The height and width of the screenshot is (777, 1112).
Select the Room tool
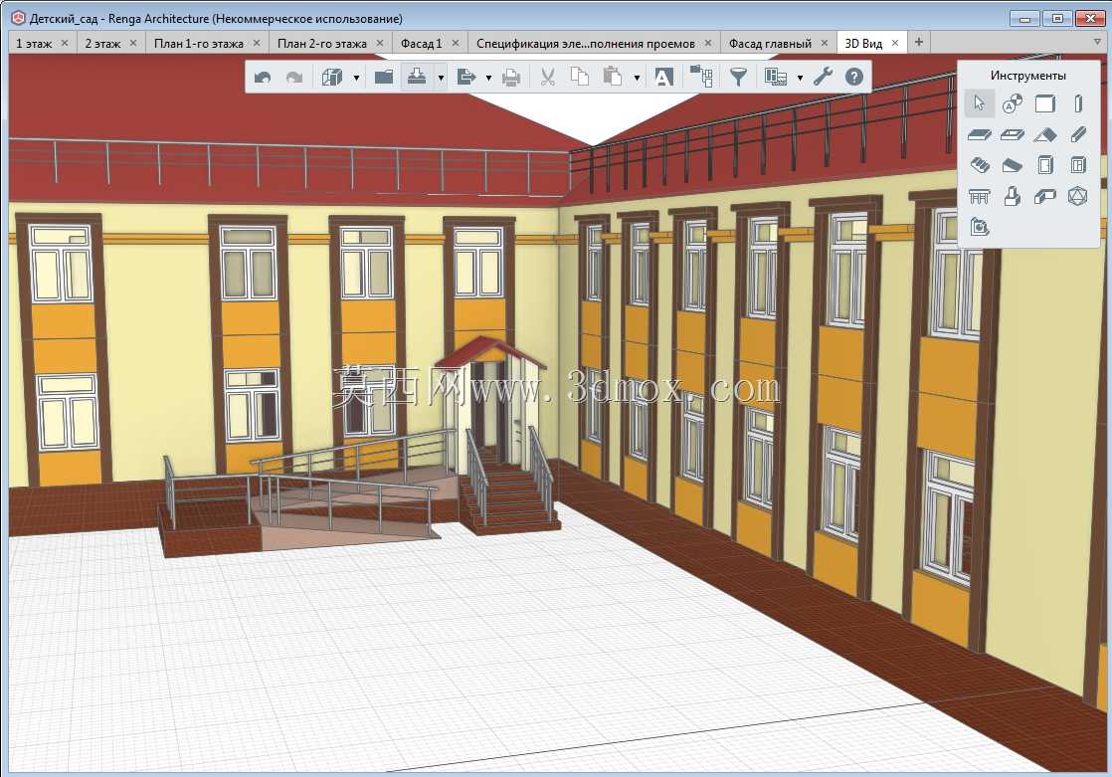[x=980, y=227]
